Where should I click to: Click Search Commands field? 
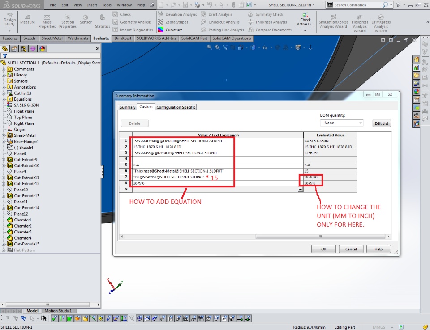[357, 5]
